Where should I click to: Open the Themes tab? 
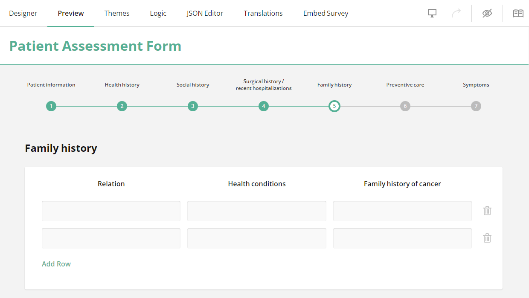pyautogui.click(x=117, y=13)
